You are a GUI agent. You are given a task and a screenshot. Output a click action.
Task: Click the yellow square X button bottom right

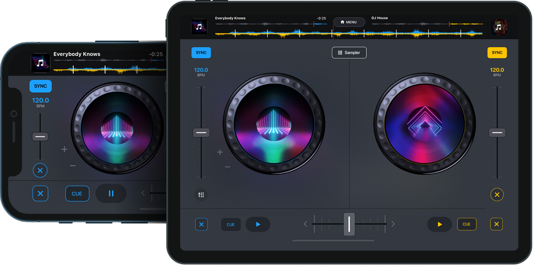coord(497,224)
